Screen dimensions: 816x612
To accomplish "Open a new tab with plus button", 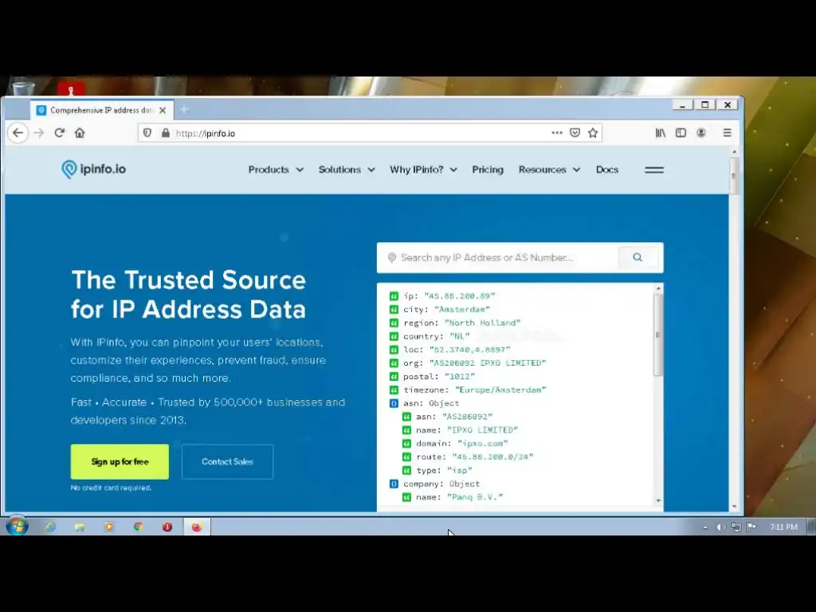I will [x=184, y=109].
